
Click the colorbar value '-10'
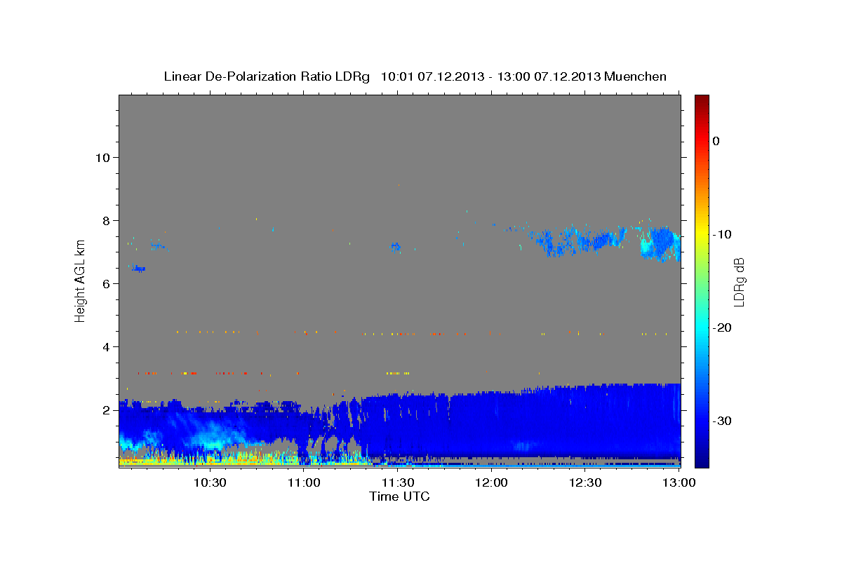[723, 234]
